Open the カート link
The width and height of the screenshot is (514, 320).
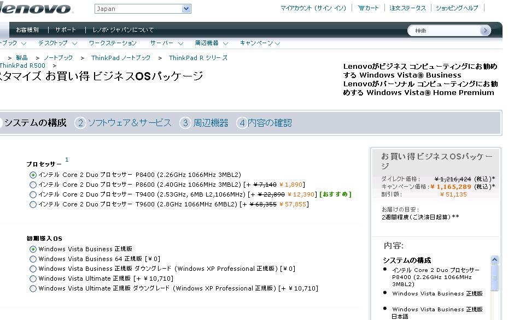point(372,8)
